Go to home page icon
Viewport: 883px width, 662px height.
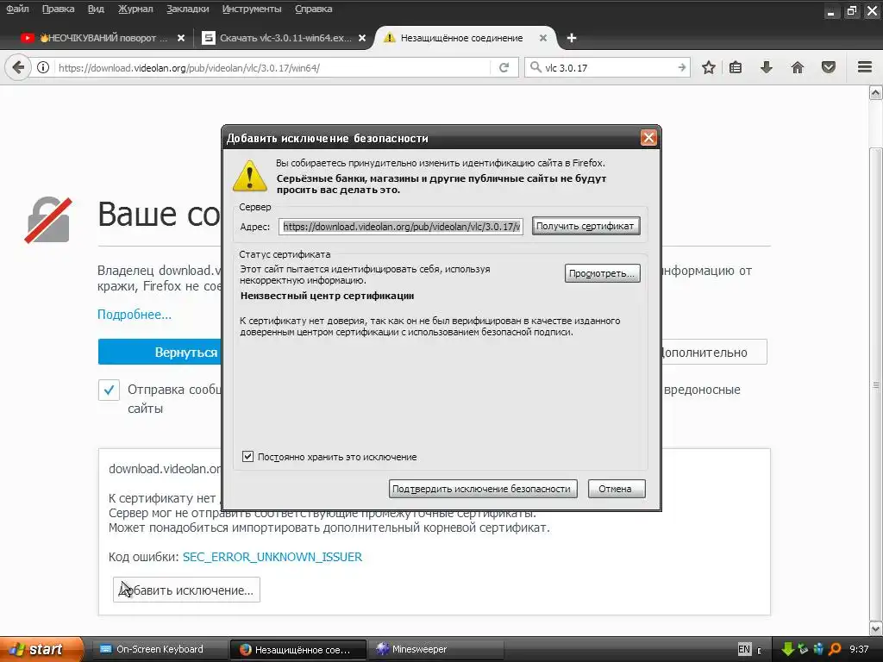[x=798, y=67]
